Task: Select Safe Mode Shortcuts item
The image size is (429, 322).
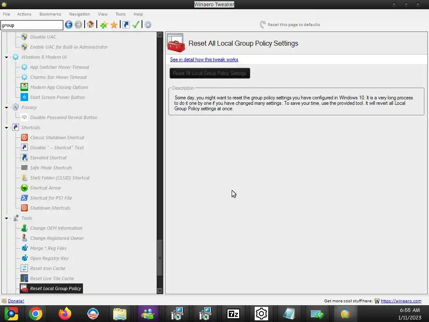Action: (x=51, y=168)
